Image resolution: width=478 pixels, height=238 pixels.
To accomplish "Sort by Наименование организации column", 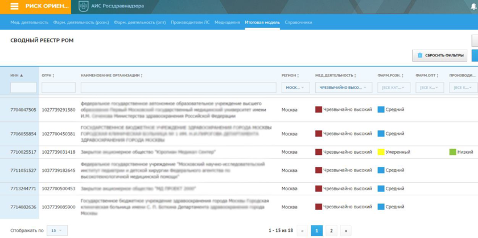I will click(x=142, y=75).
